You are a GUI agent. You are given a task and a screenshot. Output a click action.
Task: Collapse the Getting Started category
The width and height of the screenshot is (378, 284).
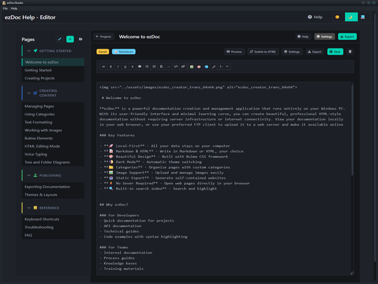[29, 51]
